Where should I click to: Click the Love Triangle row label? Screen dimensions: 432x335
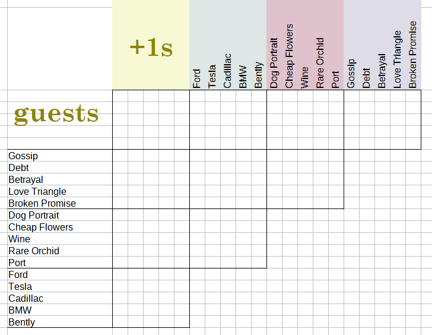(37, 191)
